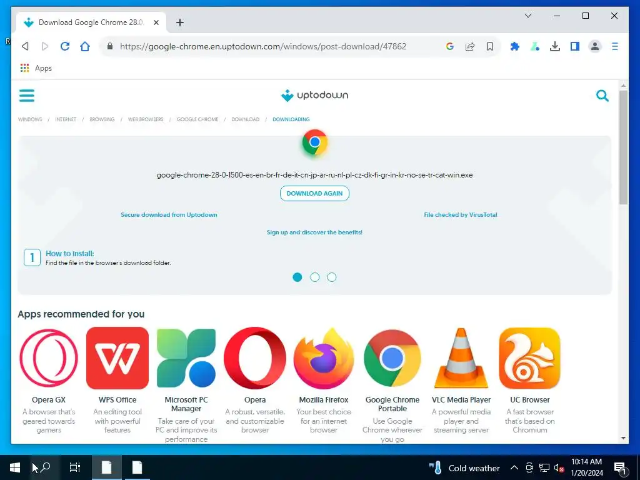Open the Uptodown hamburger menu
640x480 pixels.
[27, 96]
